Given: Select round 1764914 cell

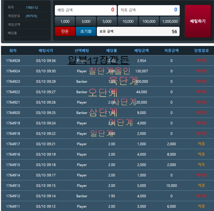Looking at the screenshot, I should [13, 175].
